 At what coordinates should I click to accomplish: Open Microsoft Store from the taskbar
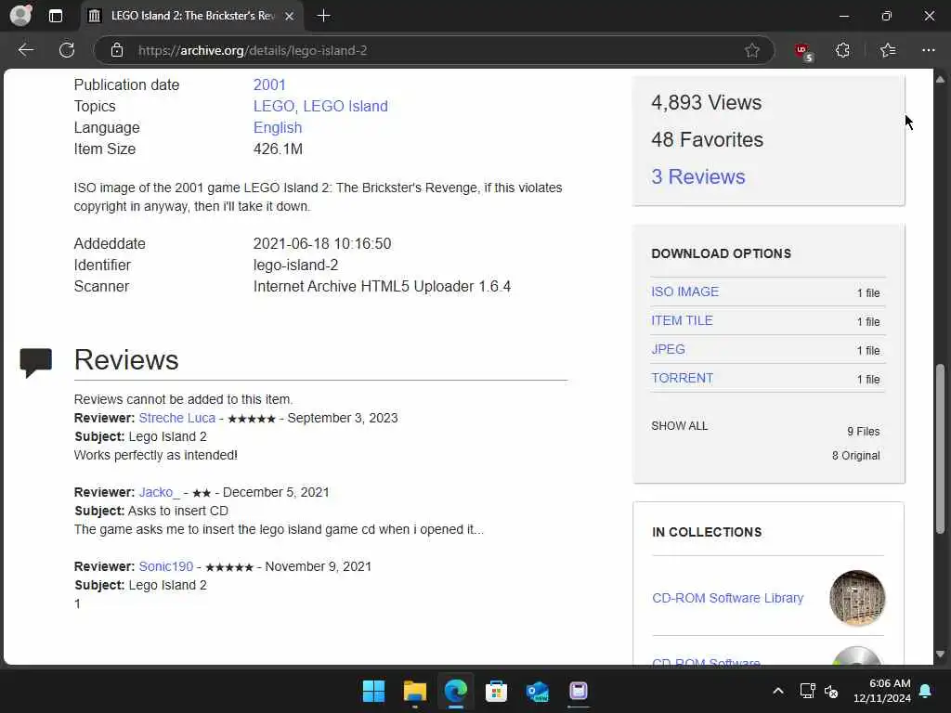[x=496, y=691]
